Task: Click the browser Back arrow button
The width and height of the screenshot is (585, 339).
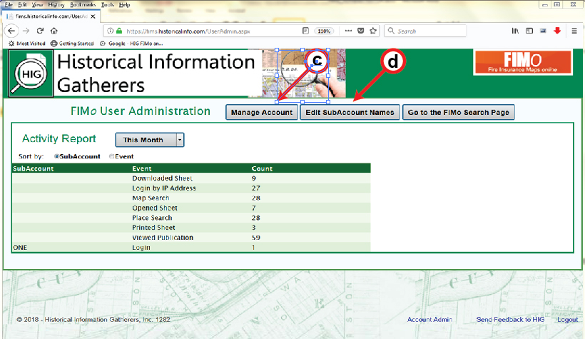Action: click(x=11, y=31)
